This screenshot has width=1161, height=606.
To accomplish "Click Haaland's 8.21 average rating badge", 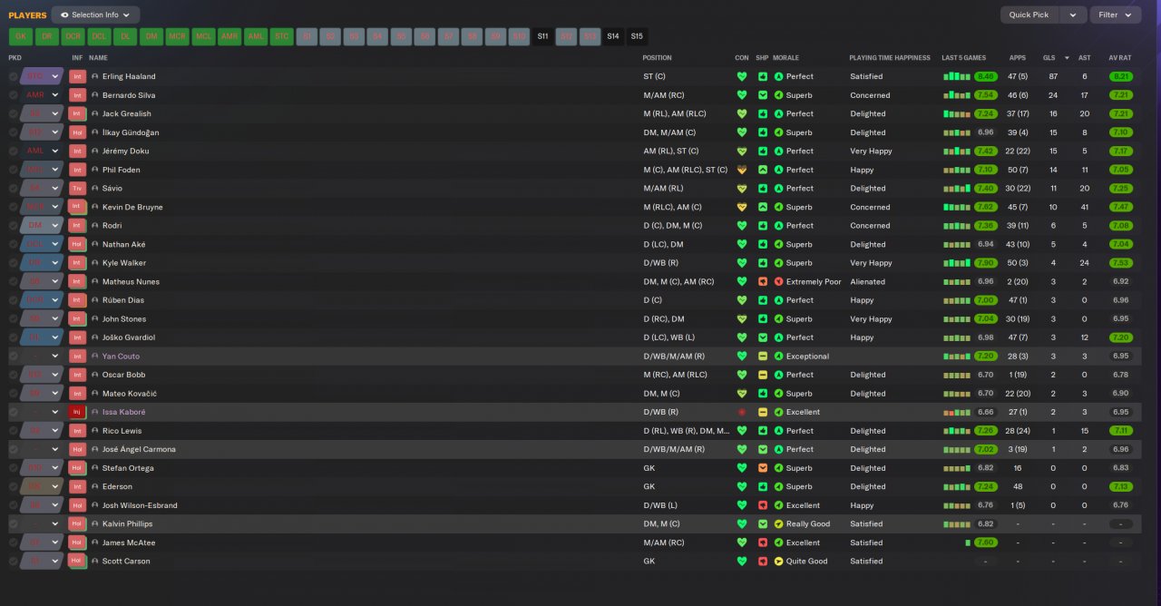I will (1121, 76).
